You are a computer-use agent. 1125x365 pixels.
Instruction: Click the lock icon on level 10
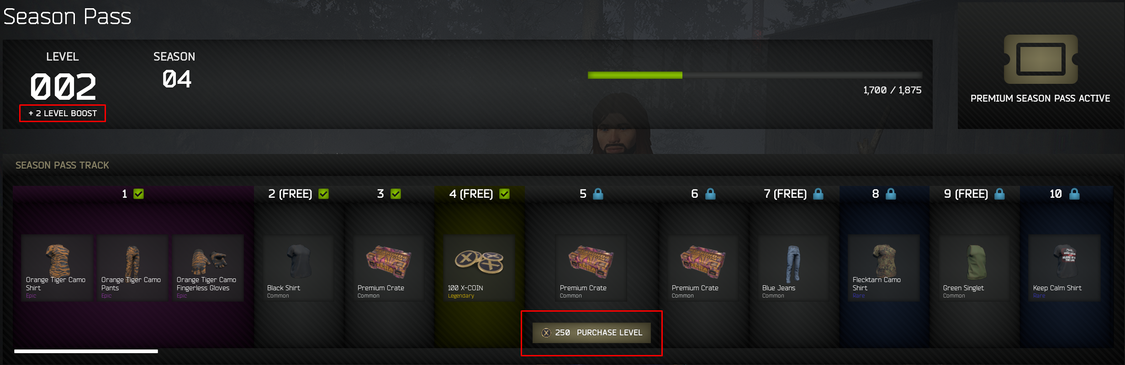(1074, 194)
